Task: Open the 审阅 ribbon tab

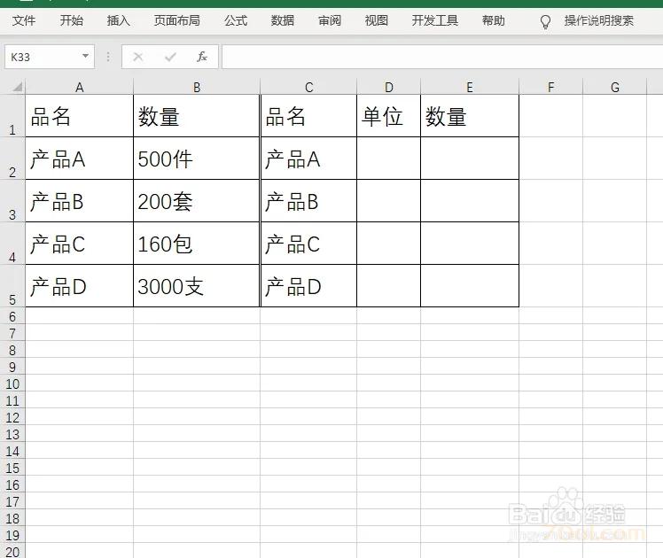Action: tap(330, 20)
